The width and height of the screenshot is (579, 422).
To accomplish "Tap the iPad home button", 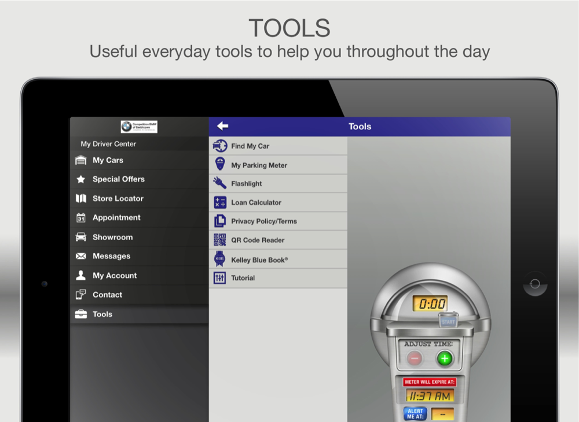I will (x=534, y=283).
